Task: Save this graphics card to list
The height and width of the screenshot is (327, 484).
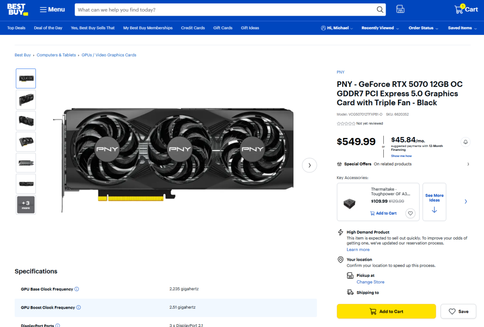Action: pyautogui.click(x=458, y=311)
